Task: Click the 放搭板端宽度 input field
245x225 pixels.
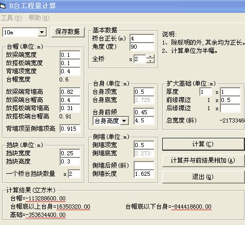Action: [x=70, y=63]
